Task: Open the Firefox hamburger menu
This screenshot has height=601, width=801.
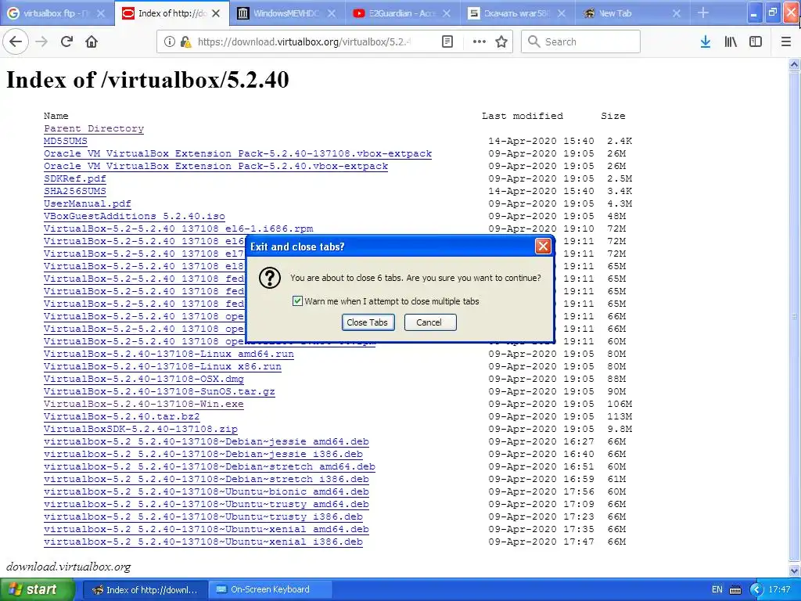Action: 786,42
